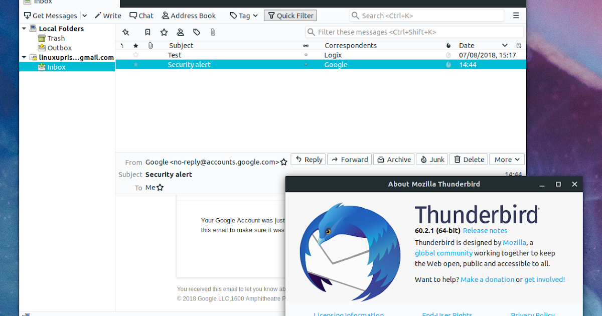
Task: Star the Security alert message row
Action: (135, 65)
